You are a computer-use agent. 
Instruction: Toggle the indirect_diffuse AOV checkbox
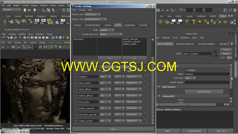point(76,96)
